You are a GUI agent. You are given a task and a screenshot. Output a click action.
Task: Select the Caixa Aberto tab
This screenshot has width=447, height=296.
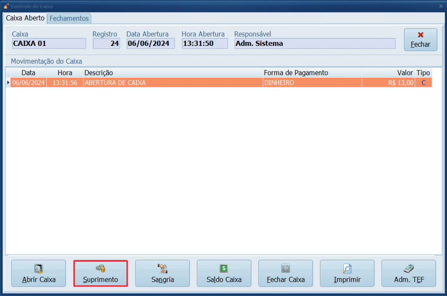tap(25, 18)
